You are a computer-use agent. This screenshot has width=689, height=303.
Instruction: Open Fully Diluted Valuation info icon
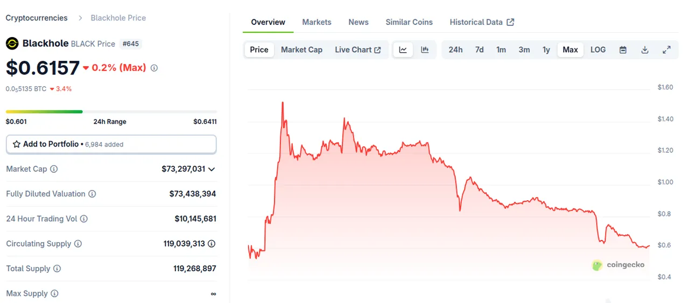[x=92, y=194]
